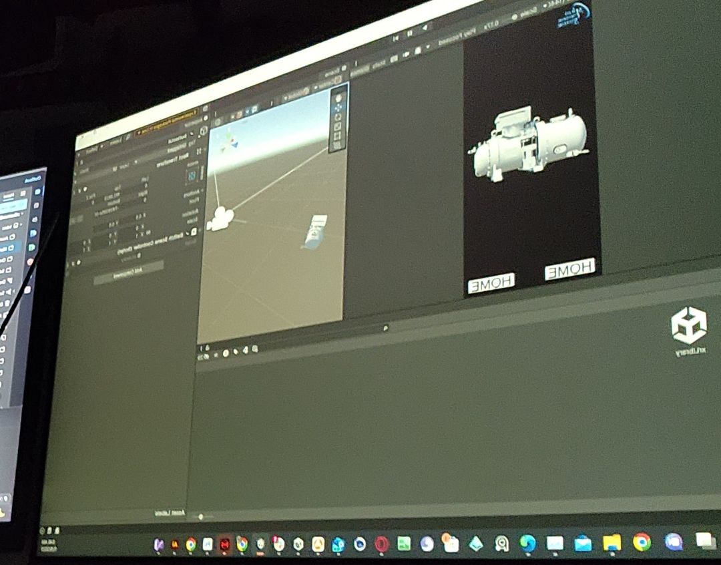The width and height of the screenshot is (721, 565).
Task: Select the Rect tool in Scene overlay
Action: [x=338, y=136]
